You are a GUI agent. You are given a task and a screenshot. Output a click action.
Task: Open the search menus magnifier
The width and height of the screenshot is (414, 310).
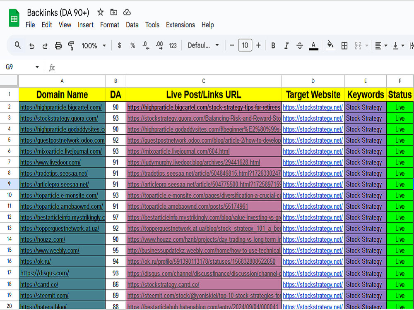click(18, 45)
